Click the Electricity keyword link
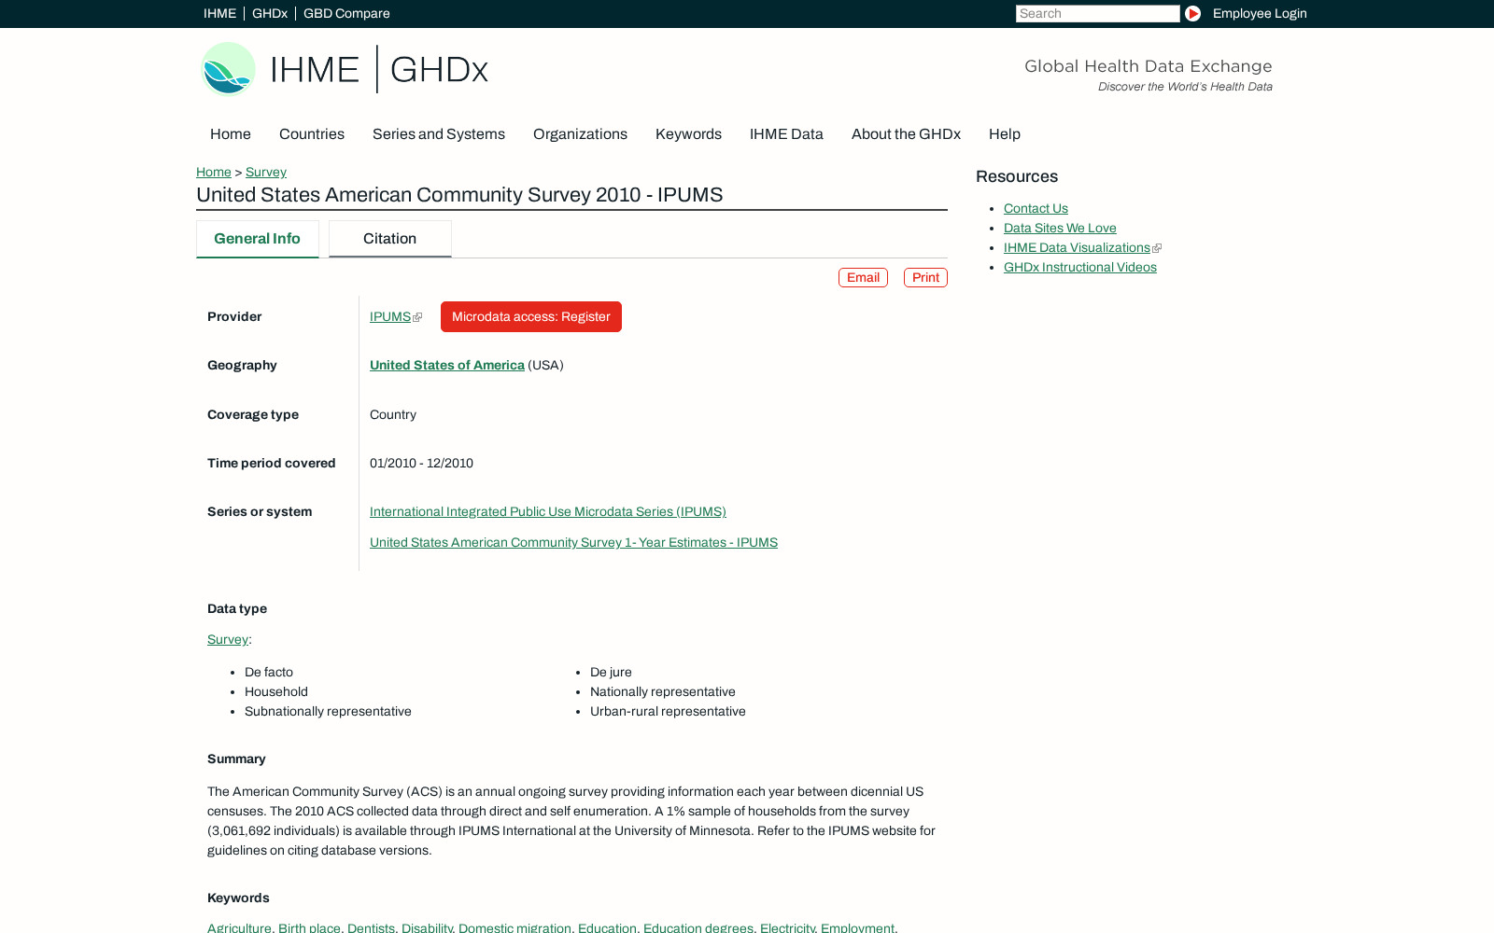 click(x=787, y=927)
